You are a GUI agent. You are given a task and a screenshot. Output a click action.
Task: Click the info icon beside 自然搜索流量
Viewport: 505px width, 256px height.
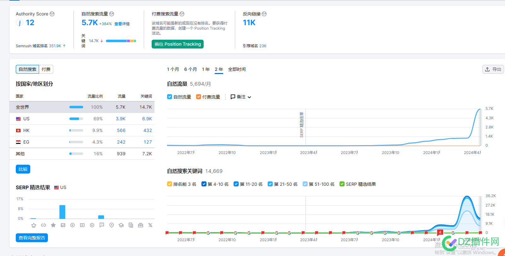coord(112,14)
